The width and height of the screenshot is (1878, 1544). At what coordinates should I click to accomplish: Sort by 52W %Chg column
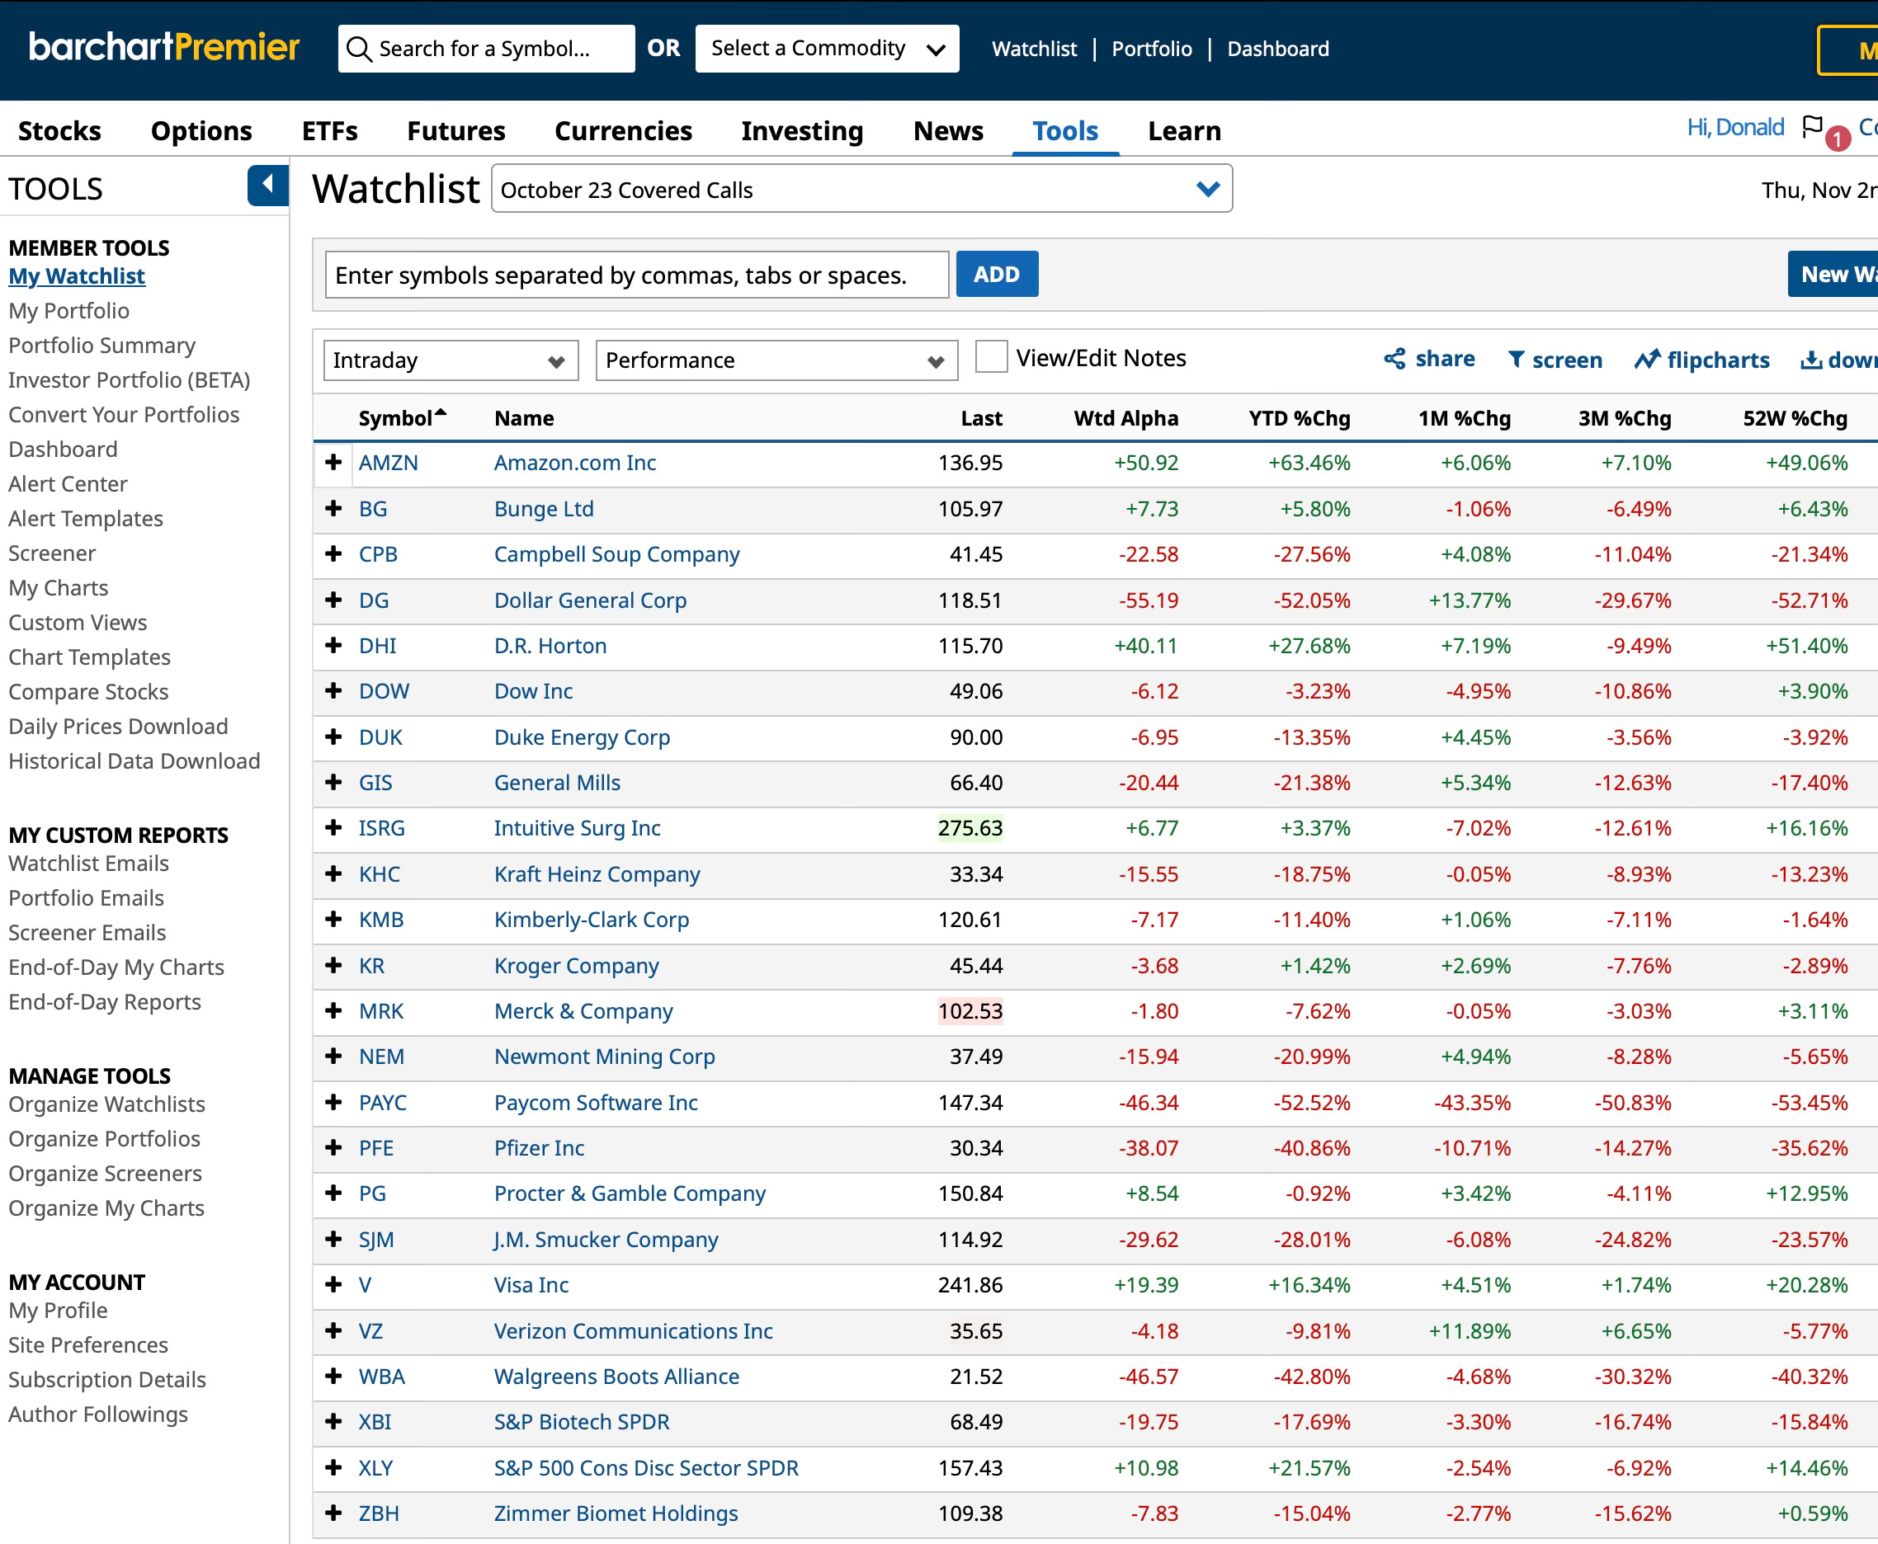click(x=1795, y=418)
